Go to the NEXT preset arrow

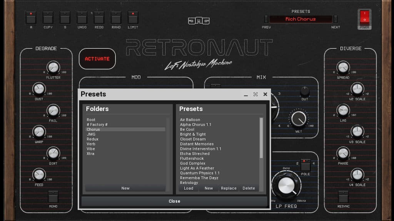pyautogui.click(x=336, y=19)
